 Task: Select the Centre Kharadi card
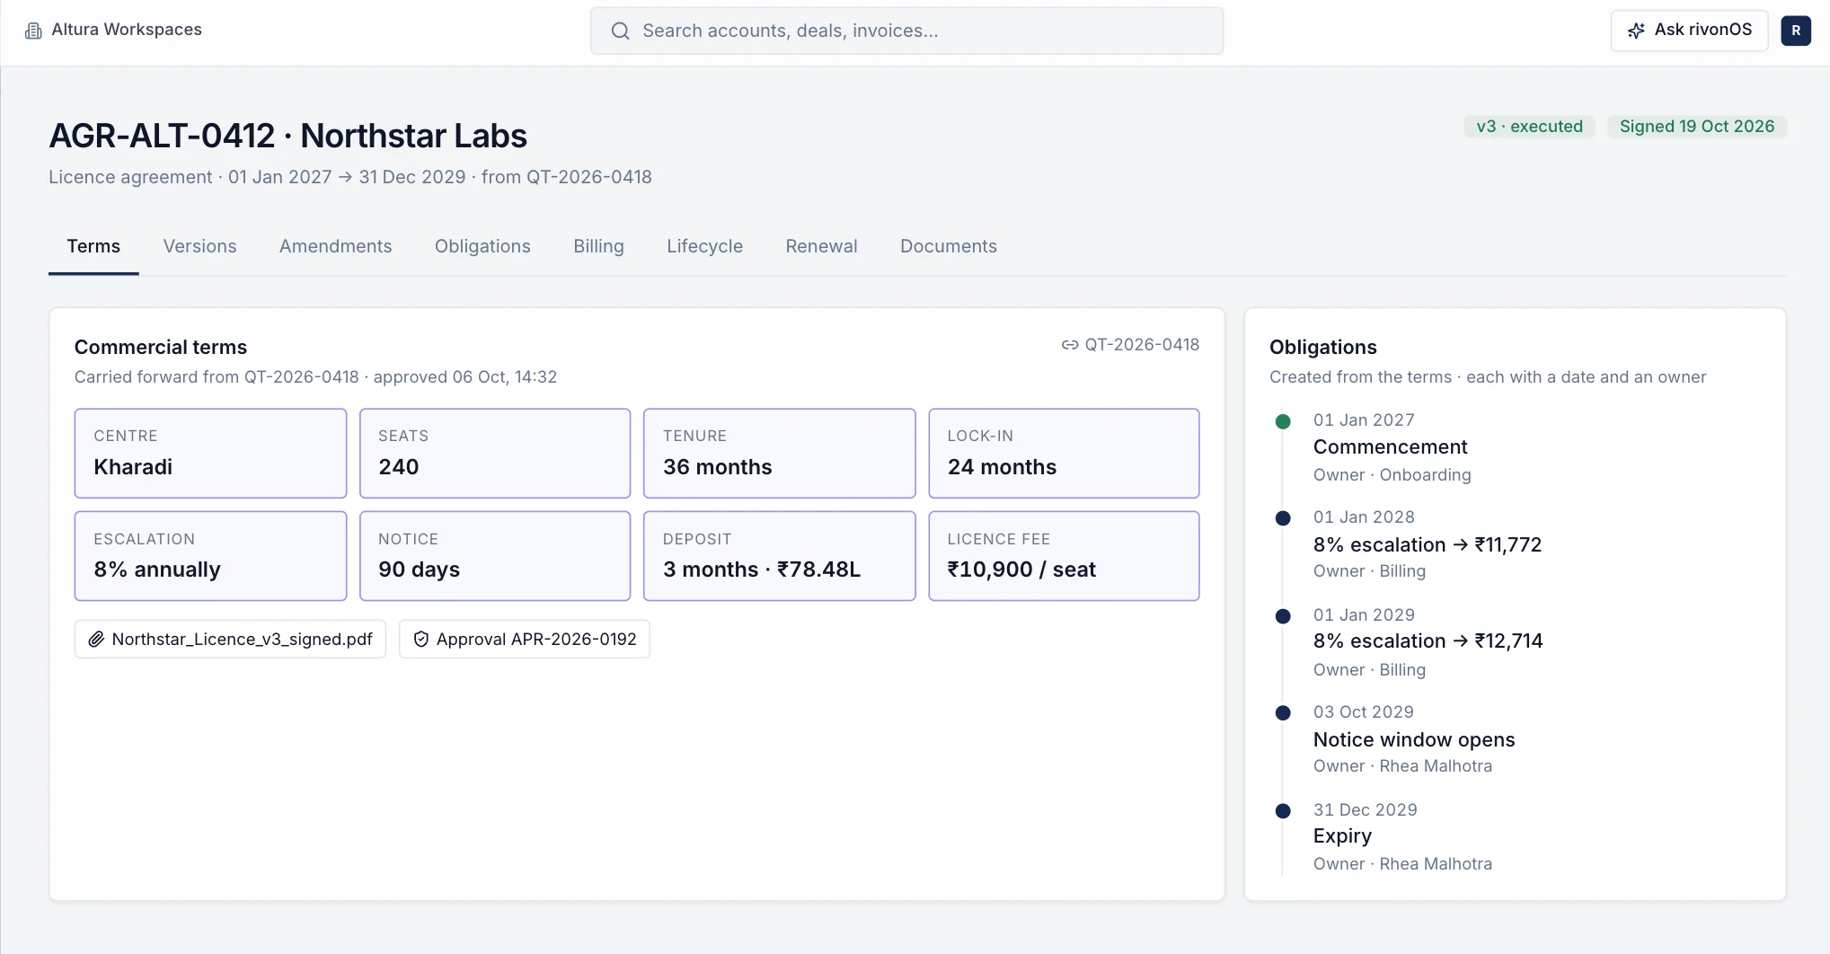tap(210, 454)
